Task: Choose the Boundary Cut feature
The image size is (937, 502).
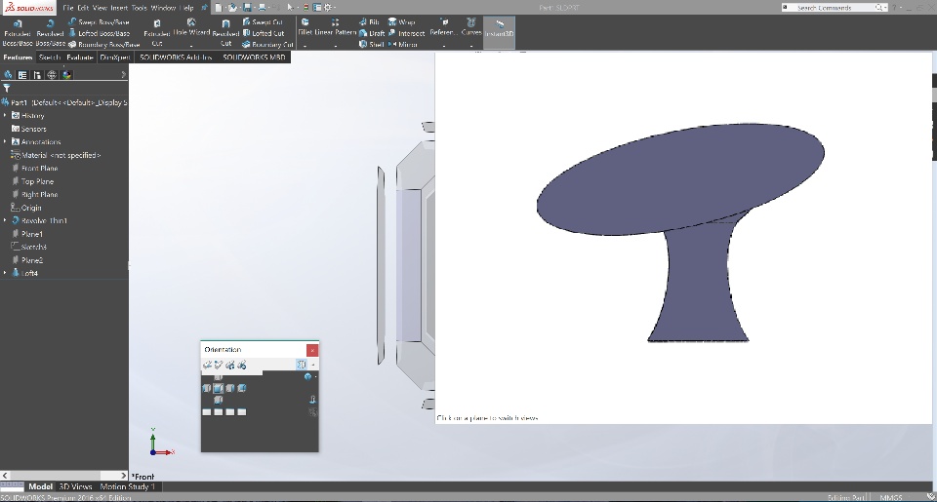Action: [x=267, y=44]
